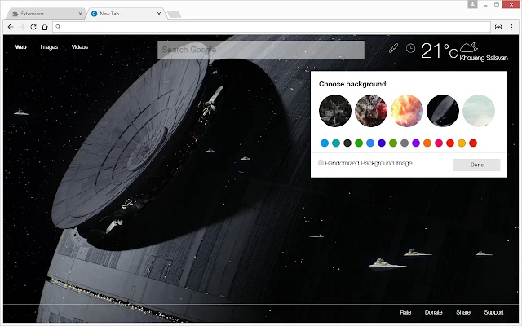This screenshot has width=522, height=326.
Task: Pick the purple color swatch
Action: tap(416, 143)
